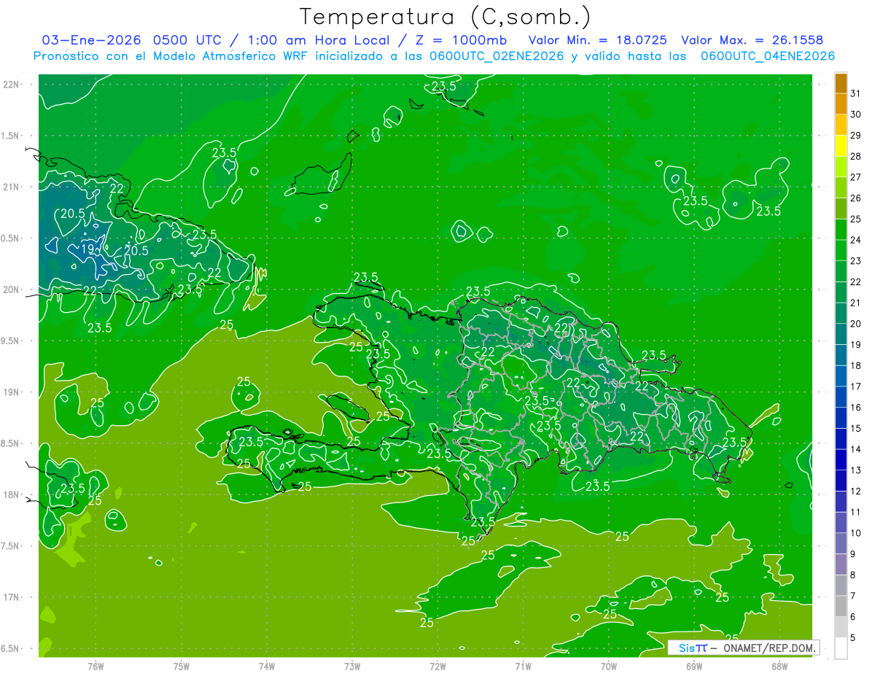Click the colorbar legend number '28'
Image resolution: width=875 pixels, height=676 pixels.
tap(855, 156)
